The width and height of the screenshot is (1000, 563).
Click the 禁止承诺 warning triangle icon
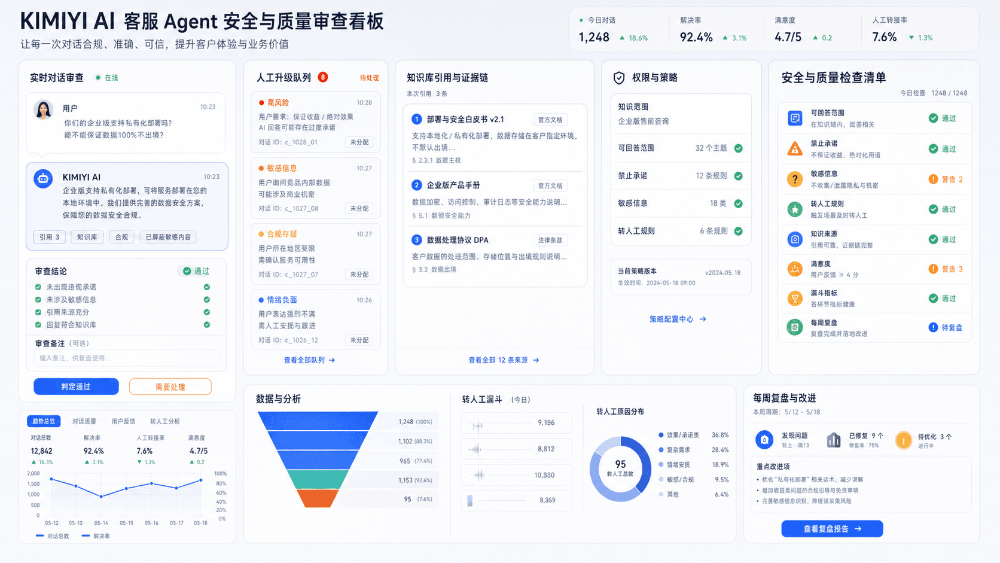pyautogui.click(x=795, y=148)
